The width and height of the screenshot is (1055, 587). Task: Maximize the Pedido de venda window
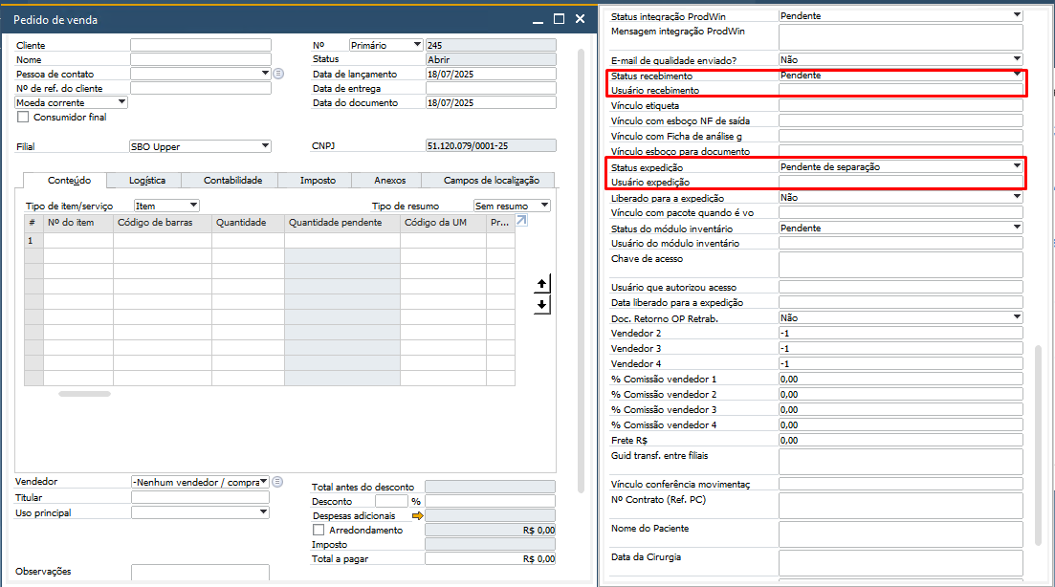(x=559, y=19)
